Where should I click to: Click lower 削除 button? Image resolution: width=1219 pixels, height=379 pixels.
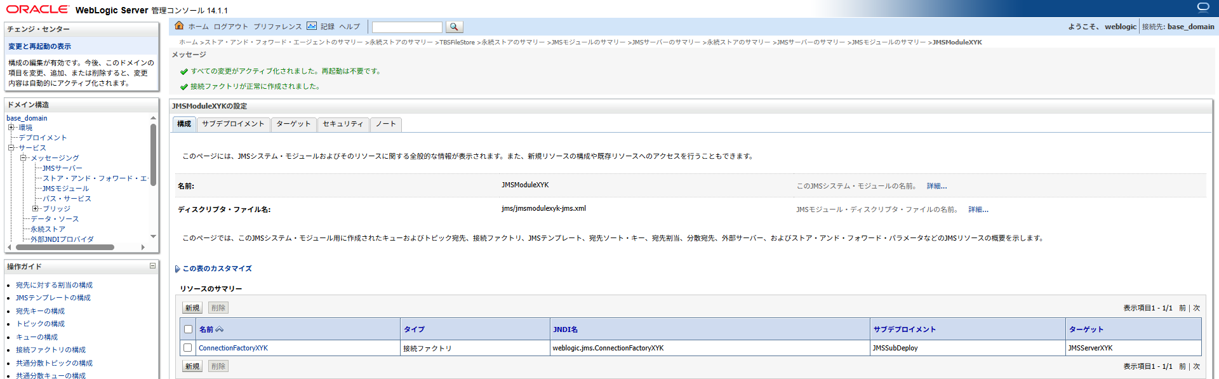[x=218, y=366]
